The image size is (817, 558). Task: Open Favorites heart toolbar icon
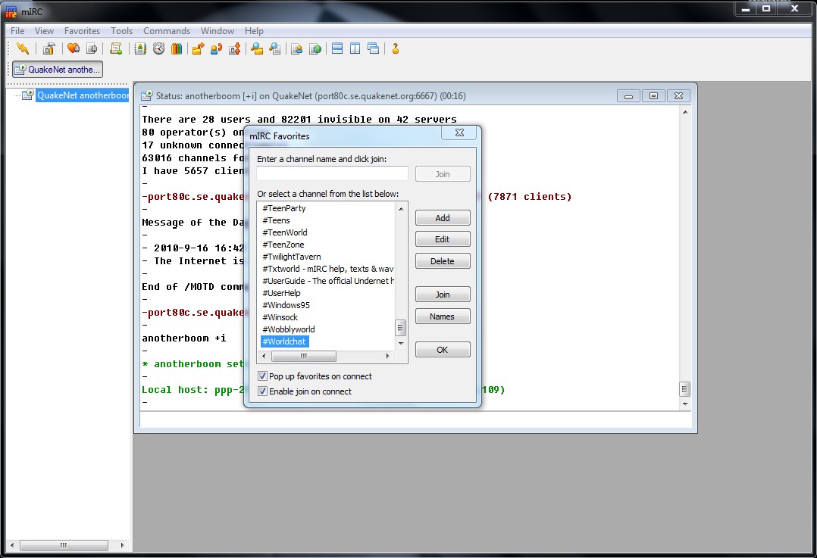click(74, 48)
